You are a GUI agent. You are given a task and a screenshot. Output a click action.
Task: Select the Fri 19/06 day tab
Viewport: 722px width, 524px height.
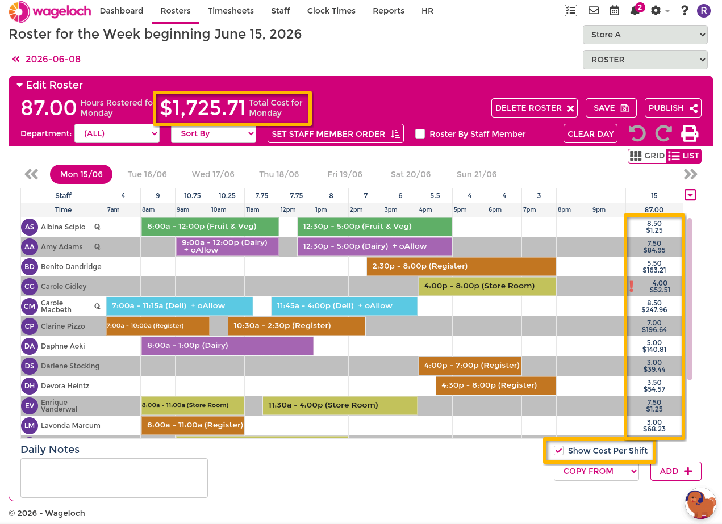345,174
